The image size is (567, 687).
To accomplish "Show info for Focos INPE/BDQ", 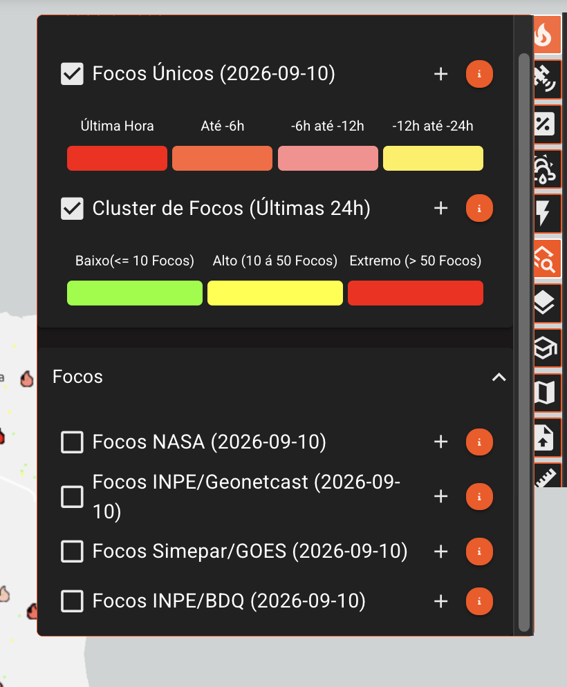I will (479, 601).
